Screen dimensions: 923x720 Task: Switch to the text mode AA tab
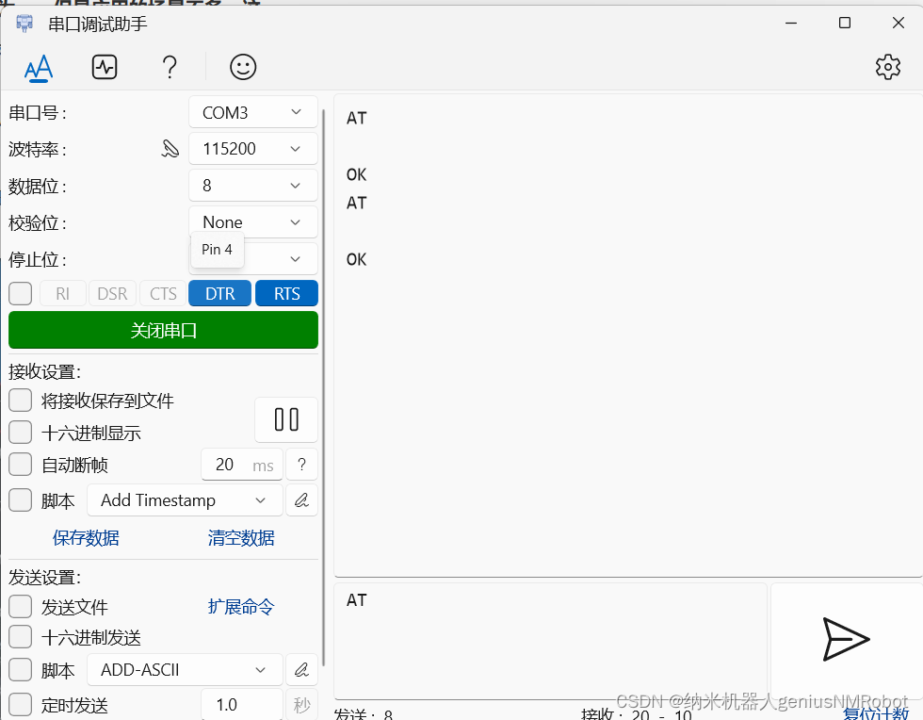pyautogui.click(x=39, y=67)
